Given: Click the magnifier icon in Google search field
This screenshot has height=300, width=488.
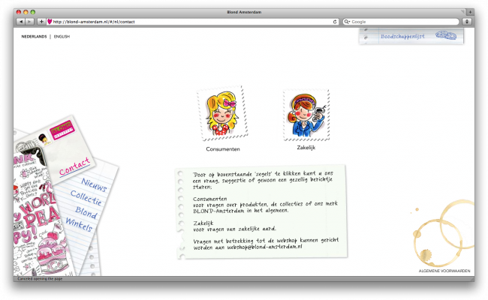Looking at the screenshot, I should 347,22.
